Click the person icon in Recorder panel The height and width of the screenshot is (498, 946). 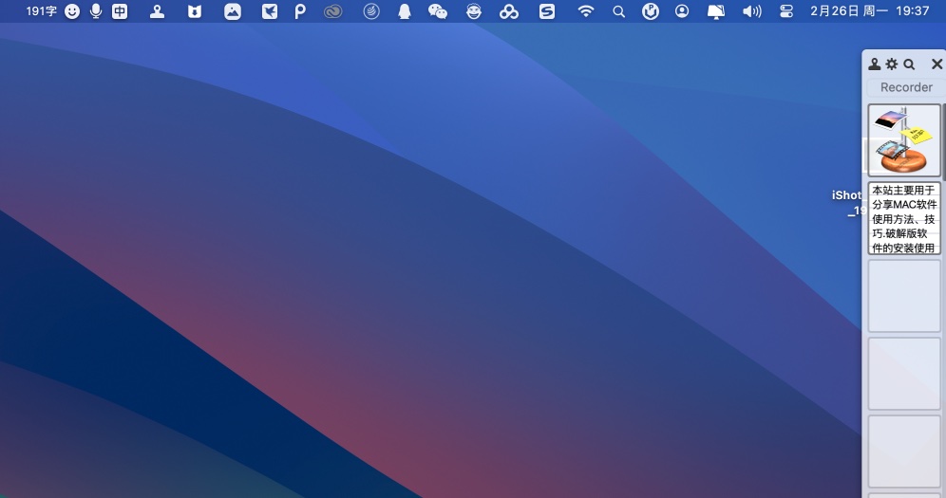point(874,64)
